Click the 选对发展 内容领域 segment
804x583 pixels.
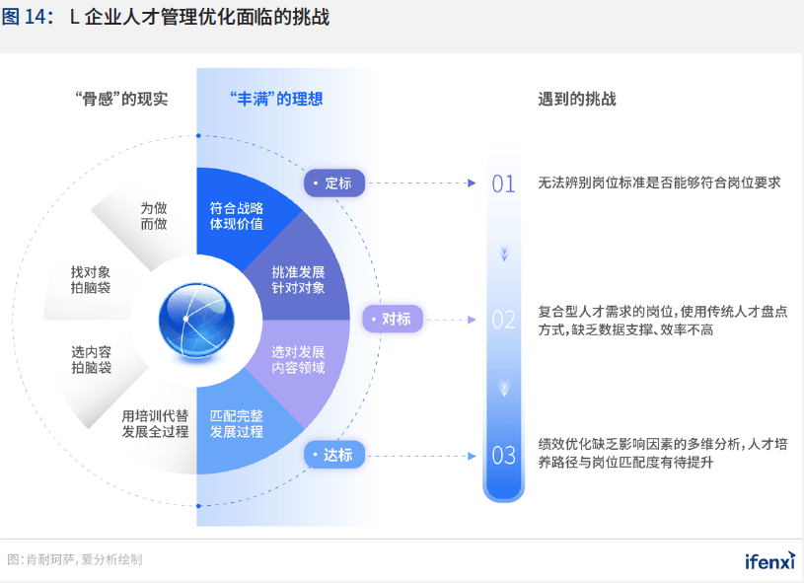coord(298,360)
